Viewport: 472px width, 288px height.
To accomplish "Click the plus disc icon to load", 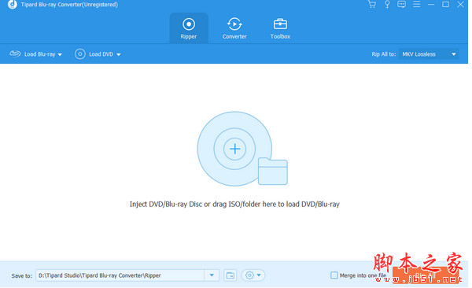I will 234,149.
